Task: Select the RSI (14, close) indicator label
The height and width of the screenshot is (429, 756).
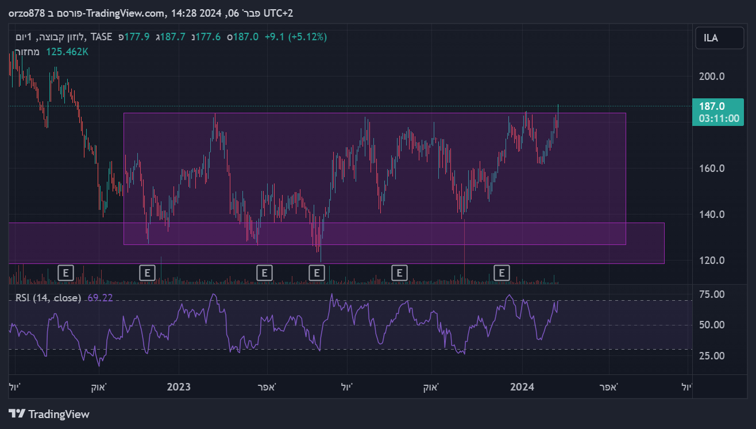Action: (48, 298)
